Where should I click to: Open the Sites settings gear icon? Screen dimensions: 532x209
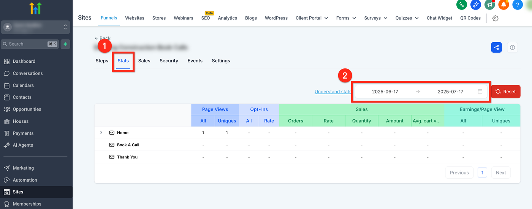[495, 18]
